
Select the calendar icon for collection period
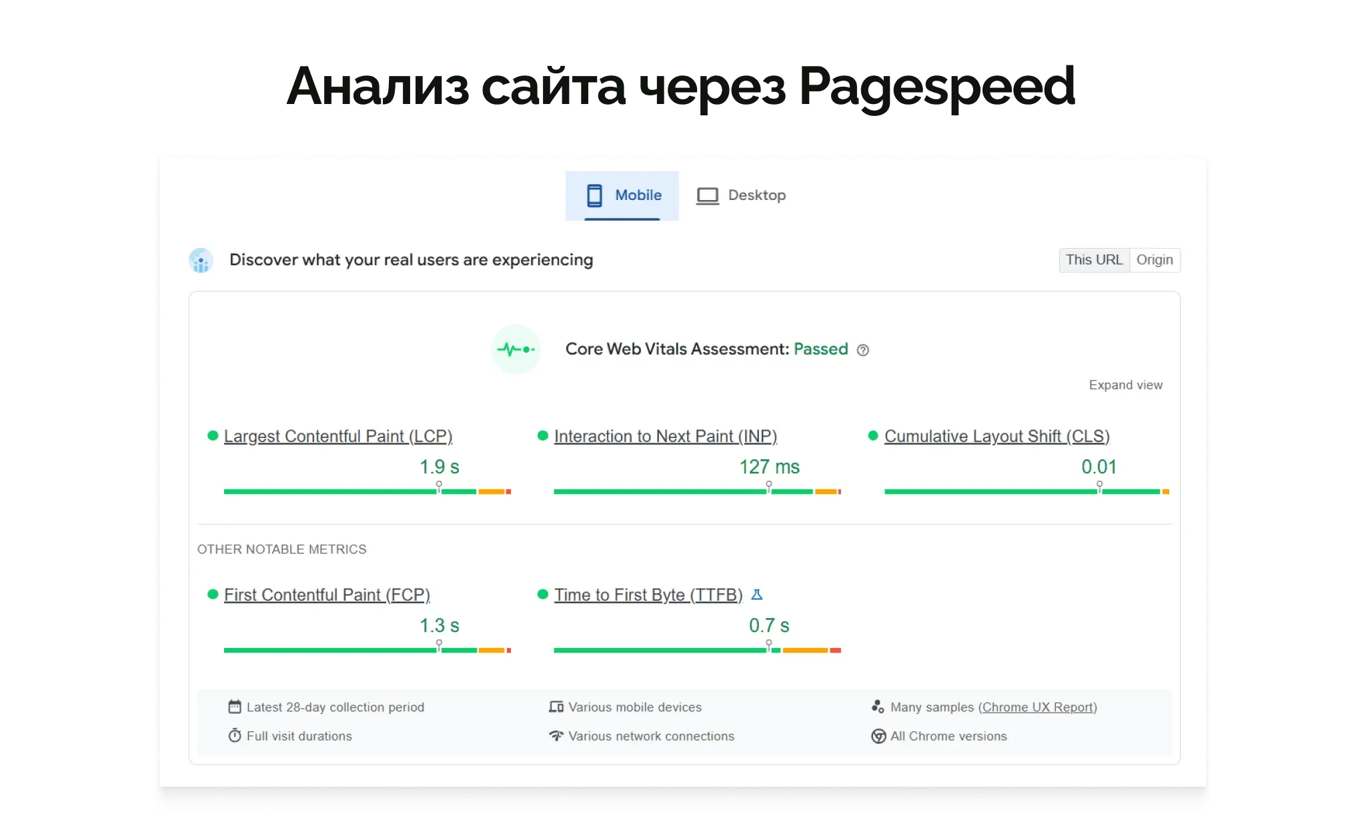click(235, 707)
